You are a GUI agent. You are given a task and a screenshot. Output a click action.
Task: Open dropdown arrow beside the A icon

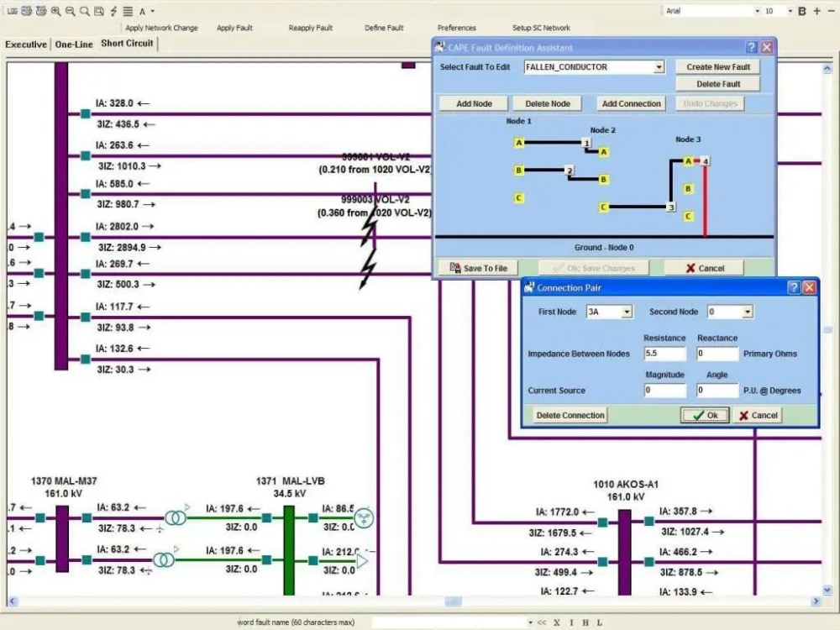pos(153,11)
